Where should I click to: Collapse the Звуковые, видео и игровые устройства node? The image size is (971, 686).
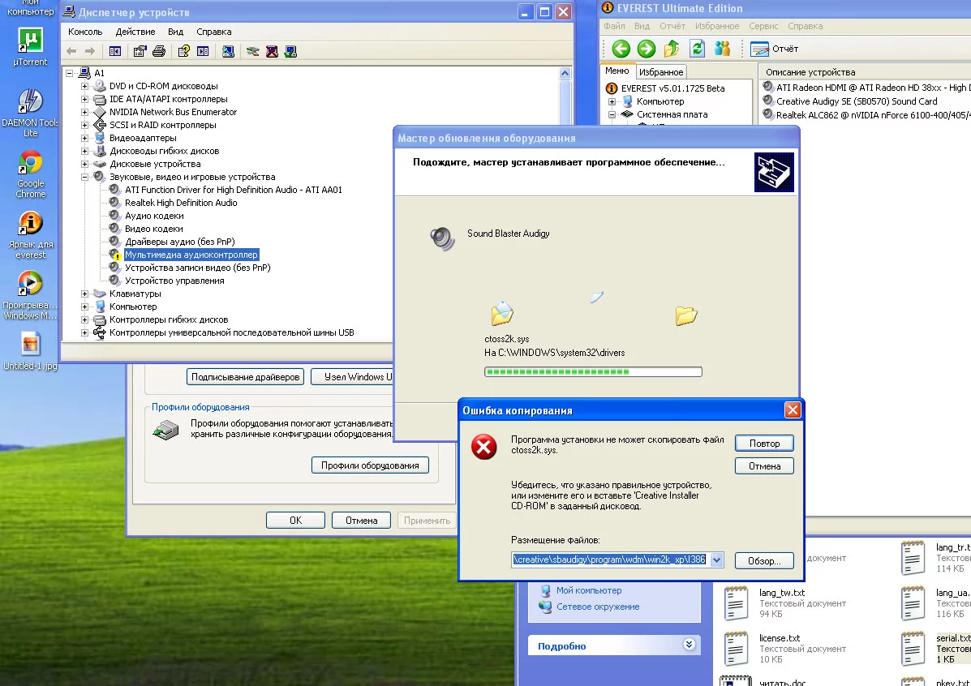pos(84,177)
